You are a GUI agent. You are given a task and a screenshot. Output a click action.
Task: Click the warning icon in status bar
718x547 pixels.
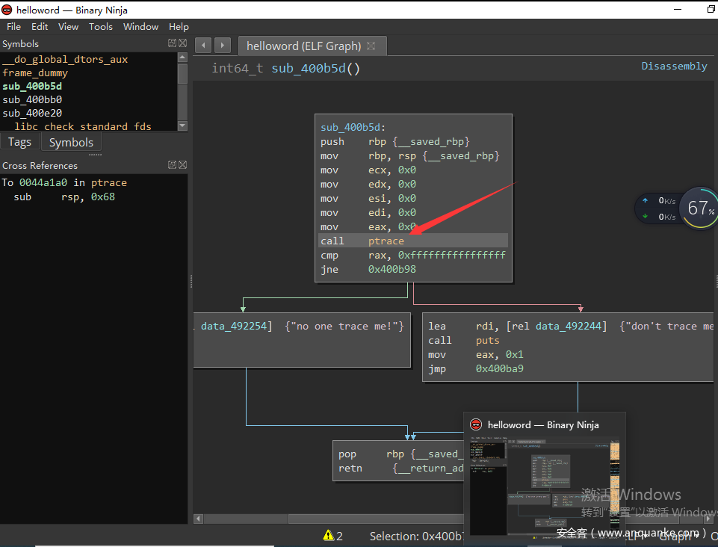pos(328,535)
